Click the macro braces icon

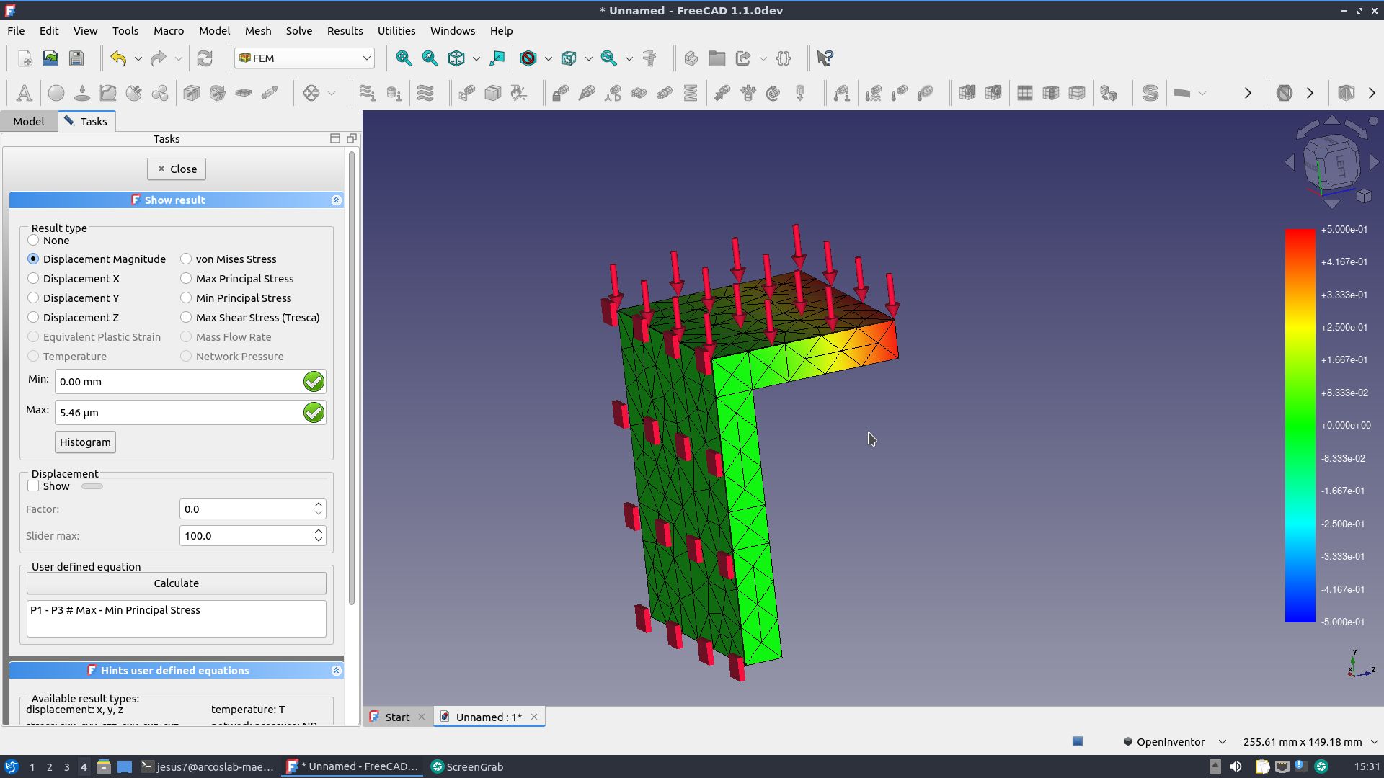(784, 58)
